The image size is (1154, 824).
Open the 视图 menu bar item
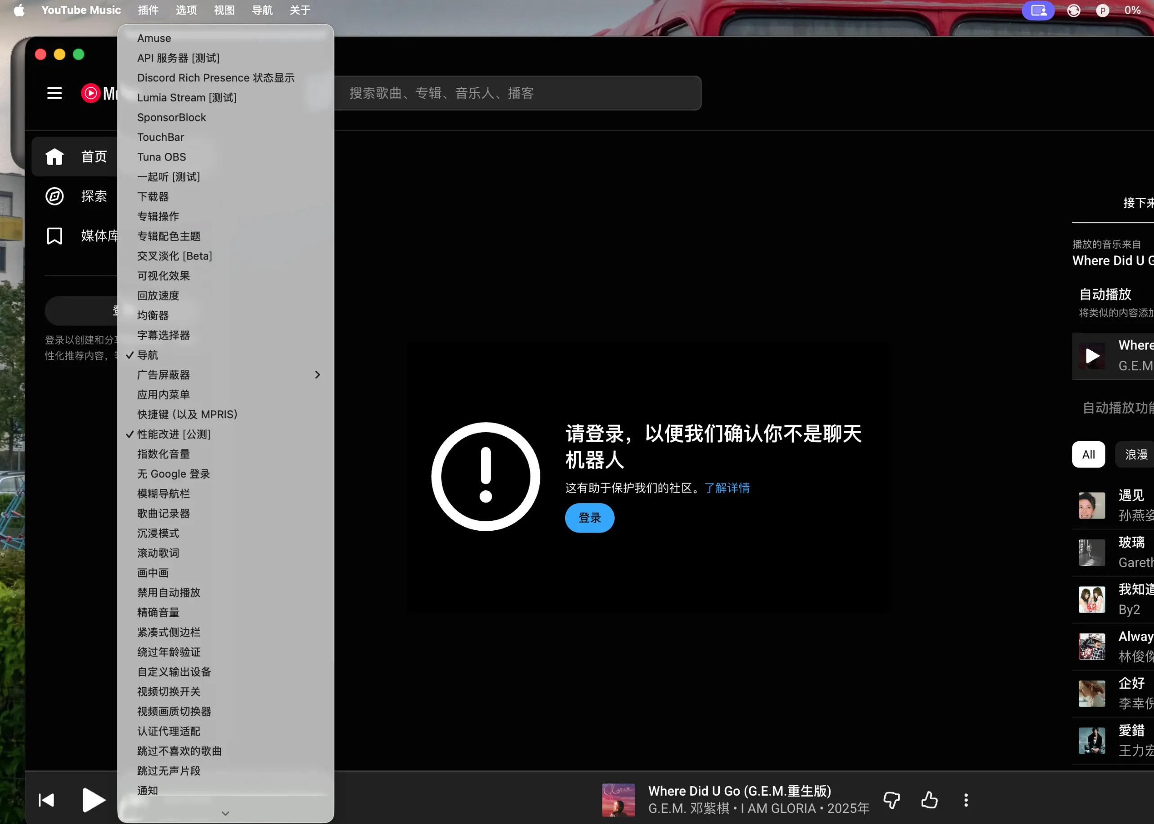tap(225, 10)
